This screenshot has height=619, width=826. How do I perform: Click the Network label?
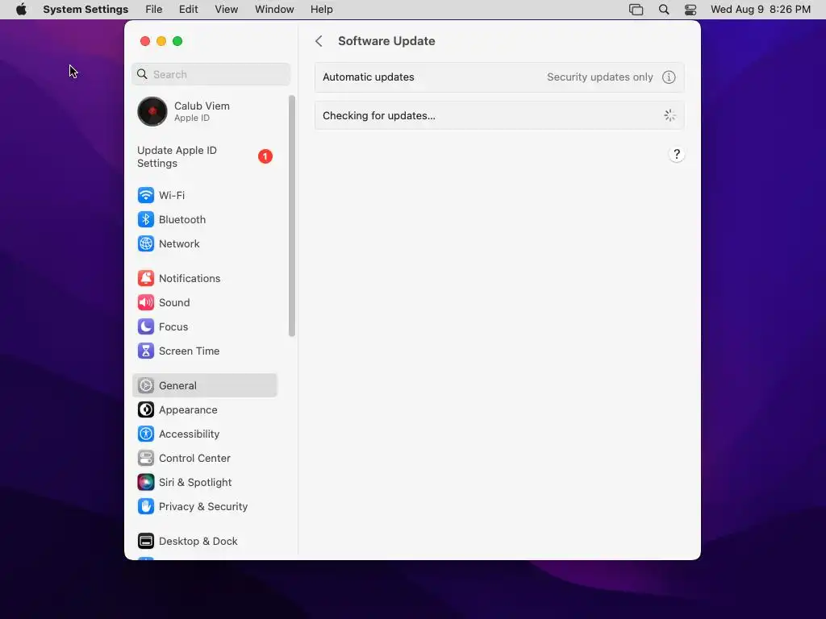pos(179,243)
